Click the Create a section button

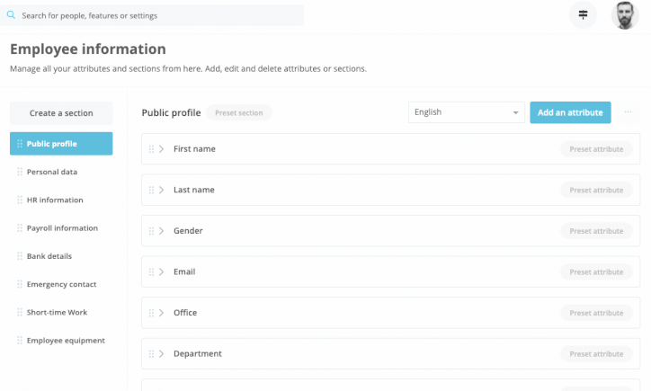(61, 113)
